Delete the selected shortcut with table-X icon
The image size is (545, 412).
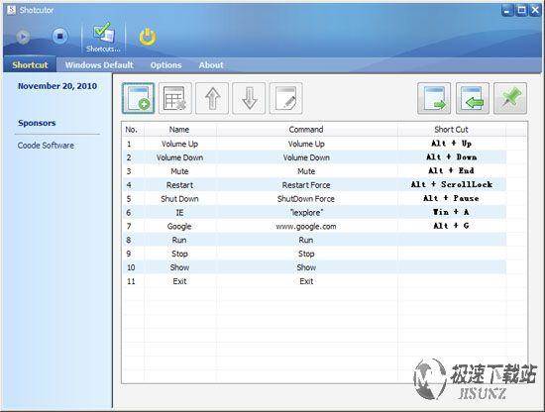click(175, 98)
